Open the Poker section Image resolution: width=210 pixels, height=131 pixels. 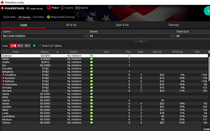52,8
